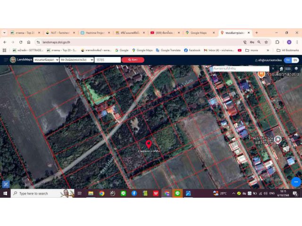
Task: Click the login/register link
Action: [x=267, y=60]
